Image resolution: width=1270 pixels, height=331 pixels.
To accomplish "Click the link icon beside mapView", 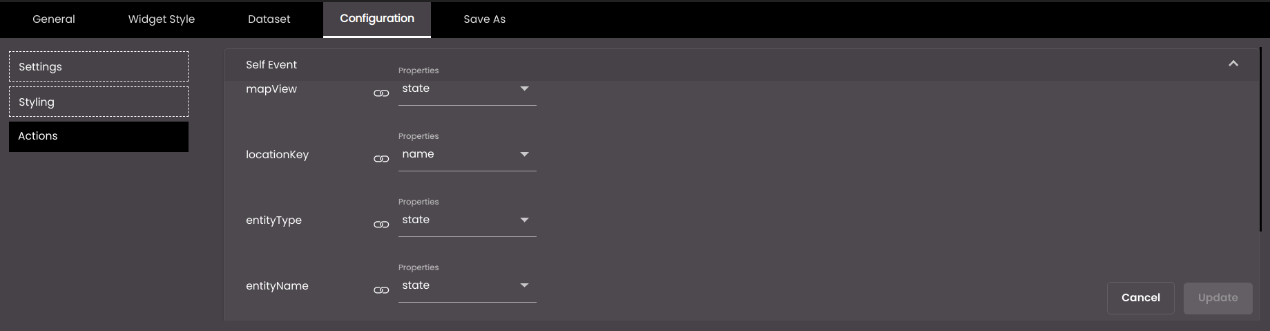I will pos(381,93).
